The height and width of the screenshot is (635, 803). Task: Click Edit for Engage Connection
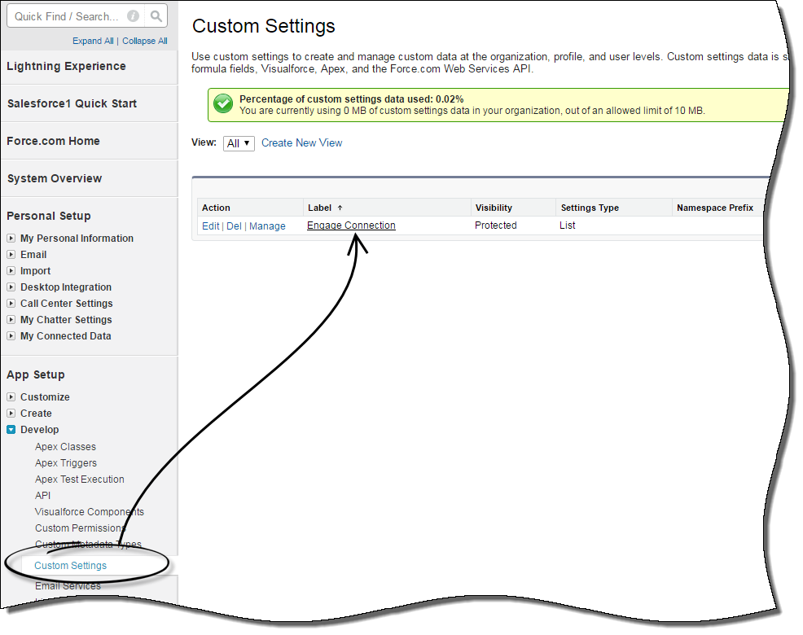210,226
